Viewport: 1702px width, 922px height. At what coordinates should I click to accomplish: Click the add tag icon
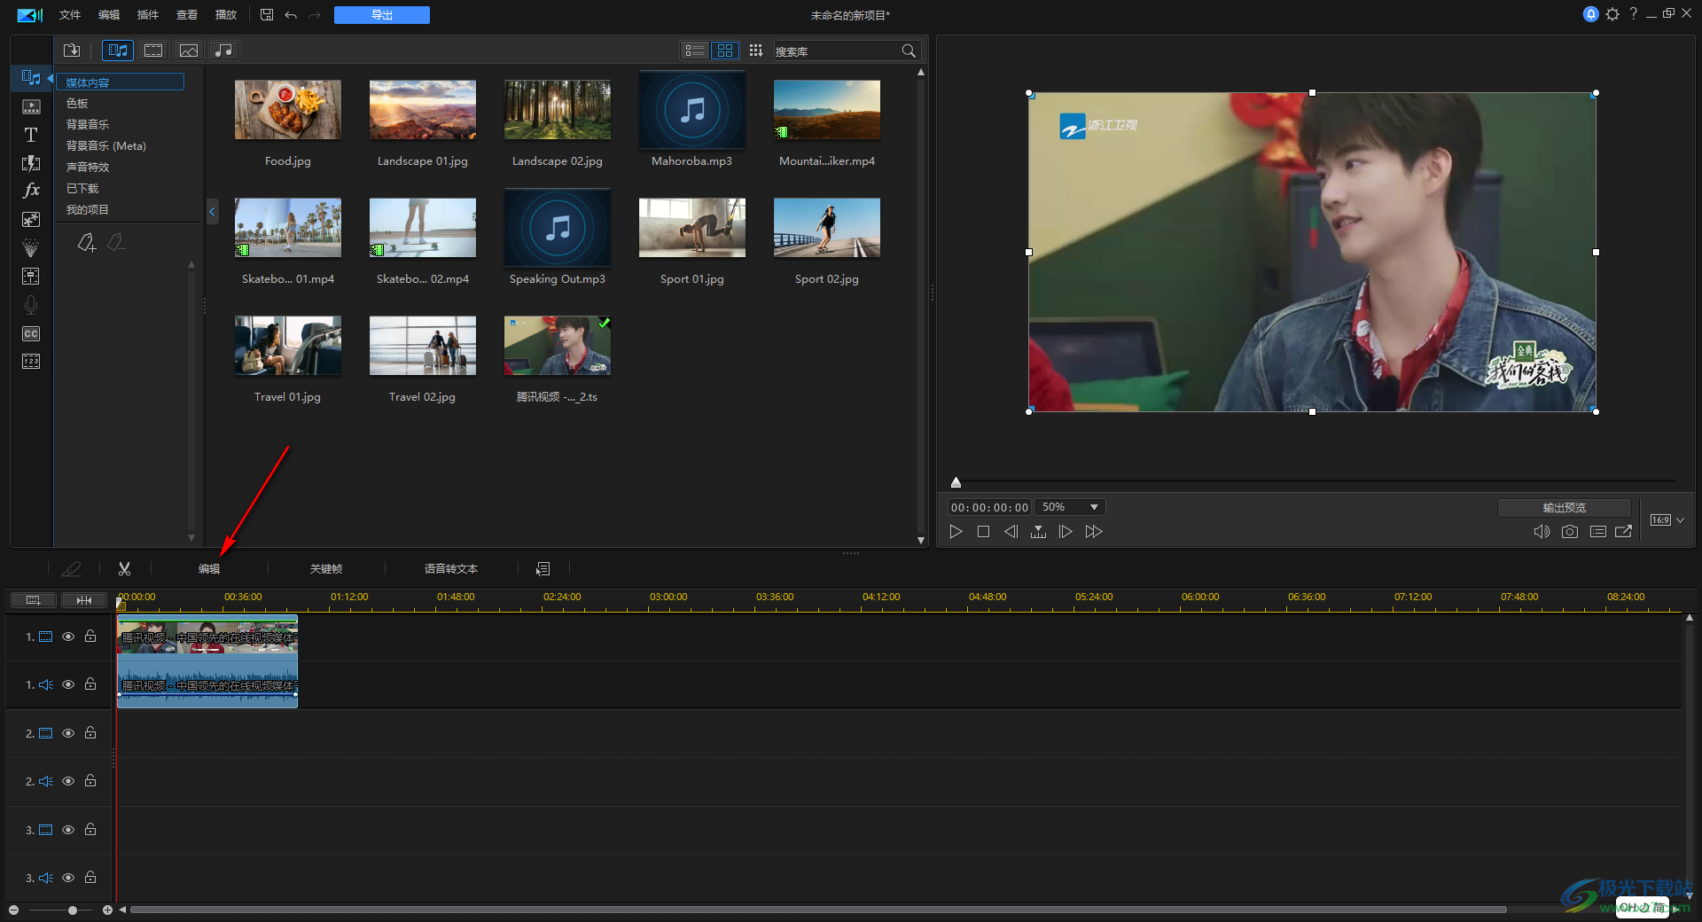86,242
